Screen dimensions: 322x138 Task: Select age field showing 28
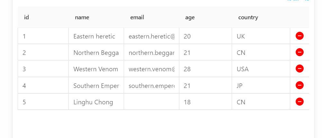(x=205, y=69)
